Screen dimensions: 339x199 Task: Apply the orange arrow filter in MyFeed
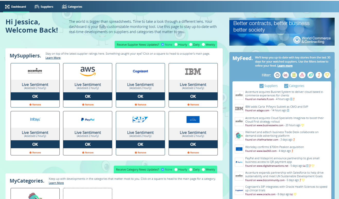[x=319, y=75]
